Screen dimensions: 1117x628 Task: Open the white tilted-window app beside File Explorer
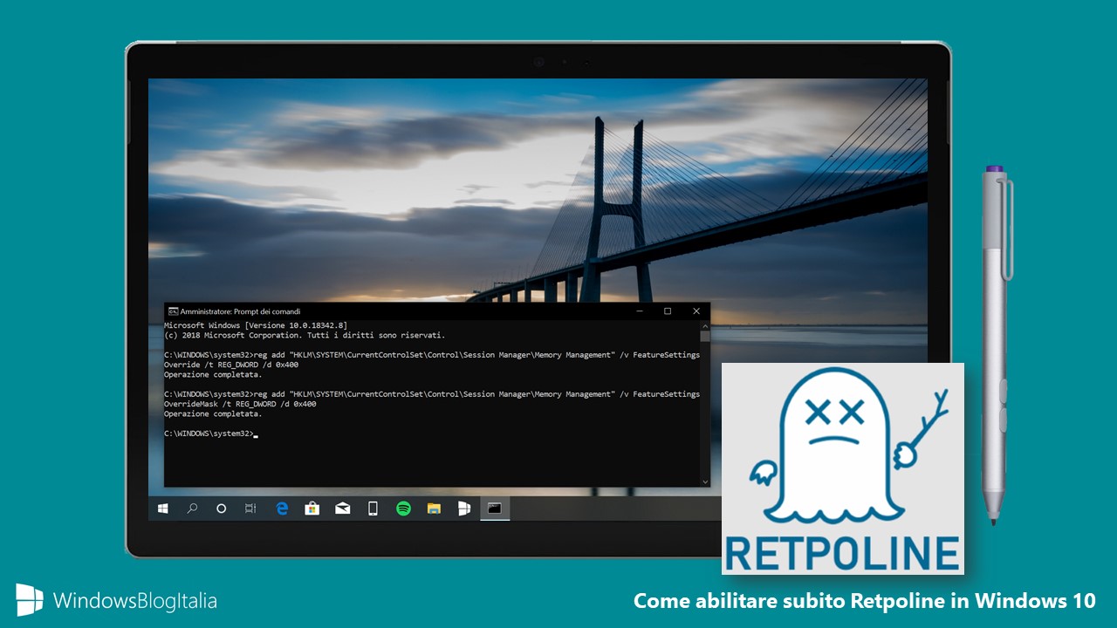(464, 509)
